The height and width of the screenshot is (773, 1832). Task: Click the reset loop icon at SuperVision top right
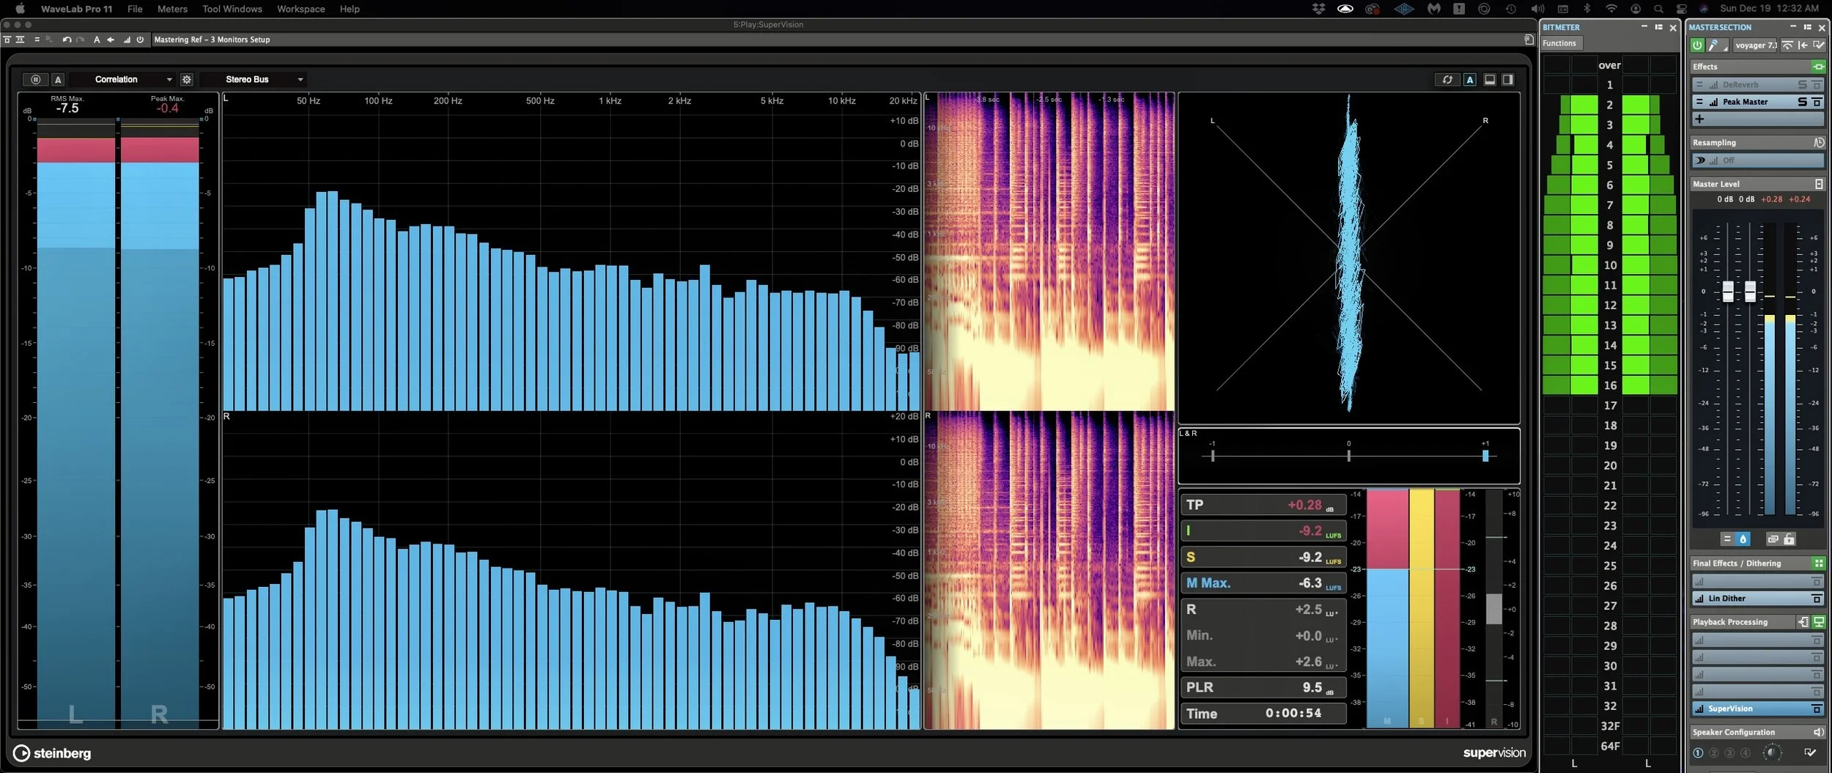1447,79
